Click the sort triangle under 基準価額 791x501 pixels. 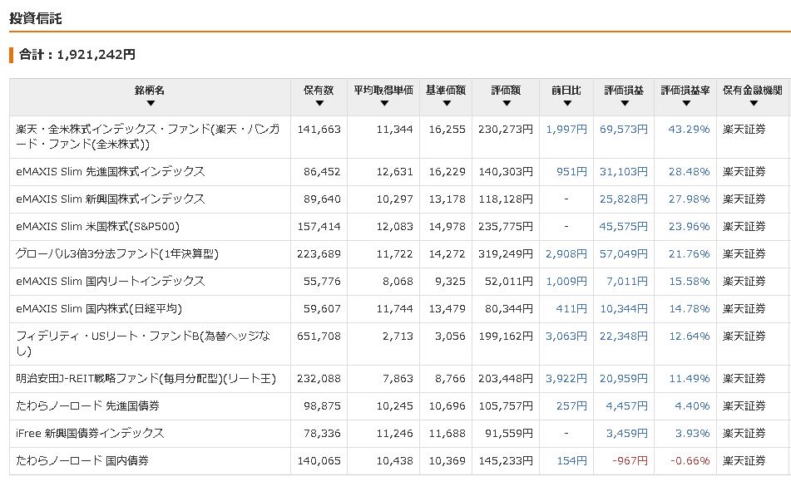pyautogui.click(x=447, y=103)
